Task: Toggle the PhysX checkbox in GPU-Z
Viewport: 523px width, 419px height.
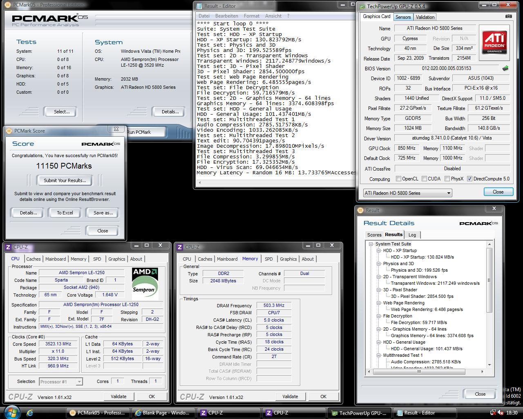Action: [x=447, y=179]
